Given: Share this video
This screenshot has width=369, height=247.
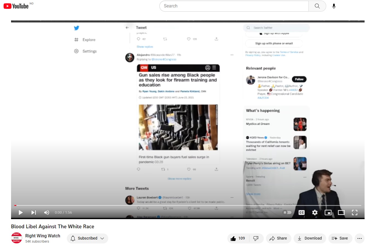Looking at the screenshot, I should 278,238.
